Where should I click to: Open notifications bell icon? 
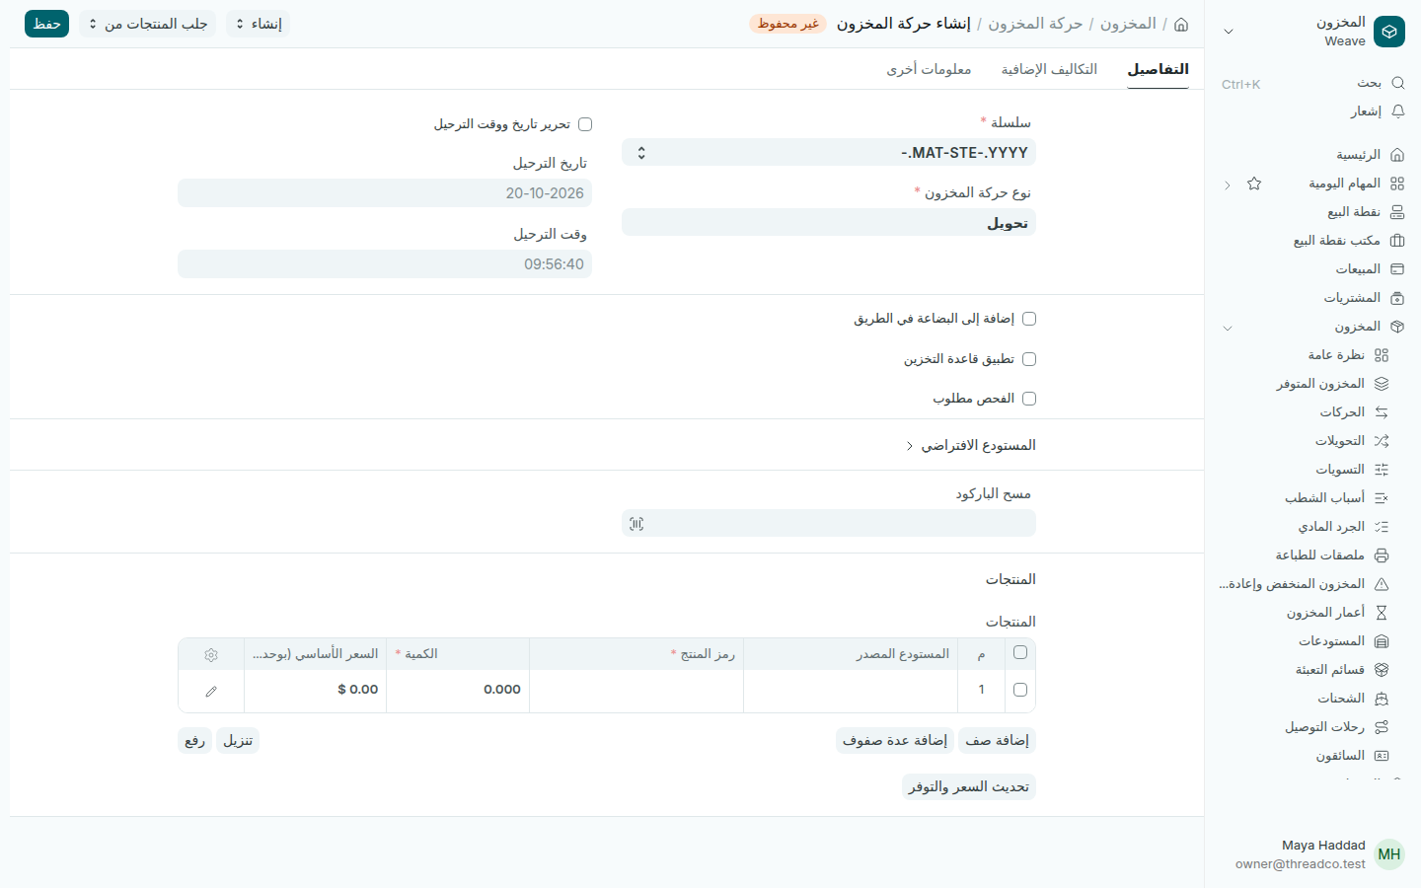(1397, 111)
